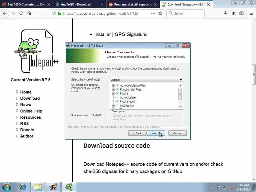Open RSS in the site sidebar
The height and width of the screenshot is (192, 256).
point(24,123)
